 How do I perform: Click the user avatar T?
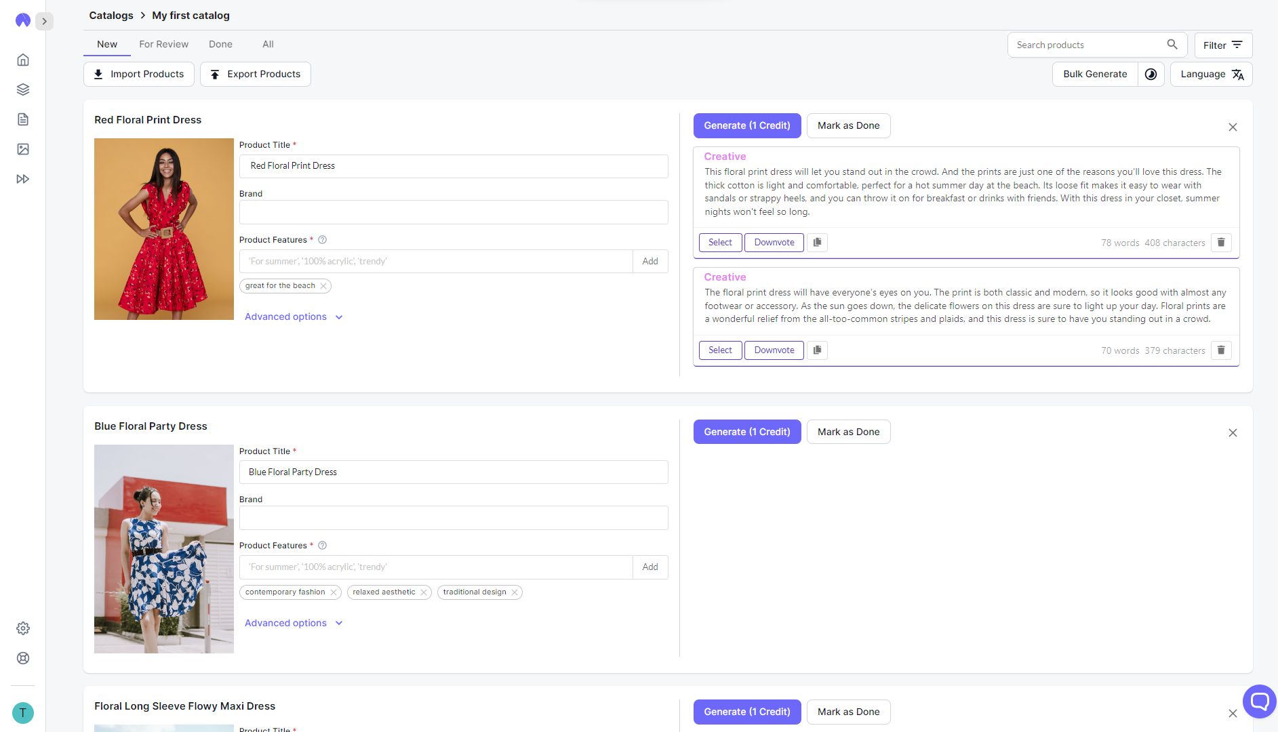point(23,713)
